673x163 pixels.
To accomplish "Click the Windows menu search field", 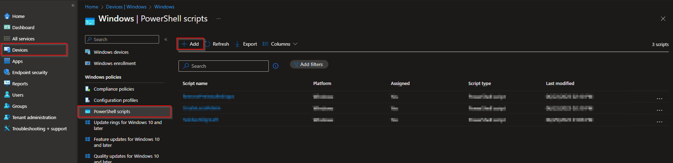I will pyautogui.click(x=122, y=39).
